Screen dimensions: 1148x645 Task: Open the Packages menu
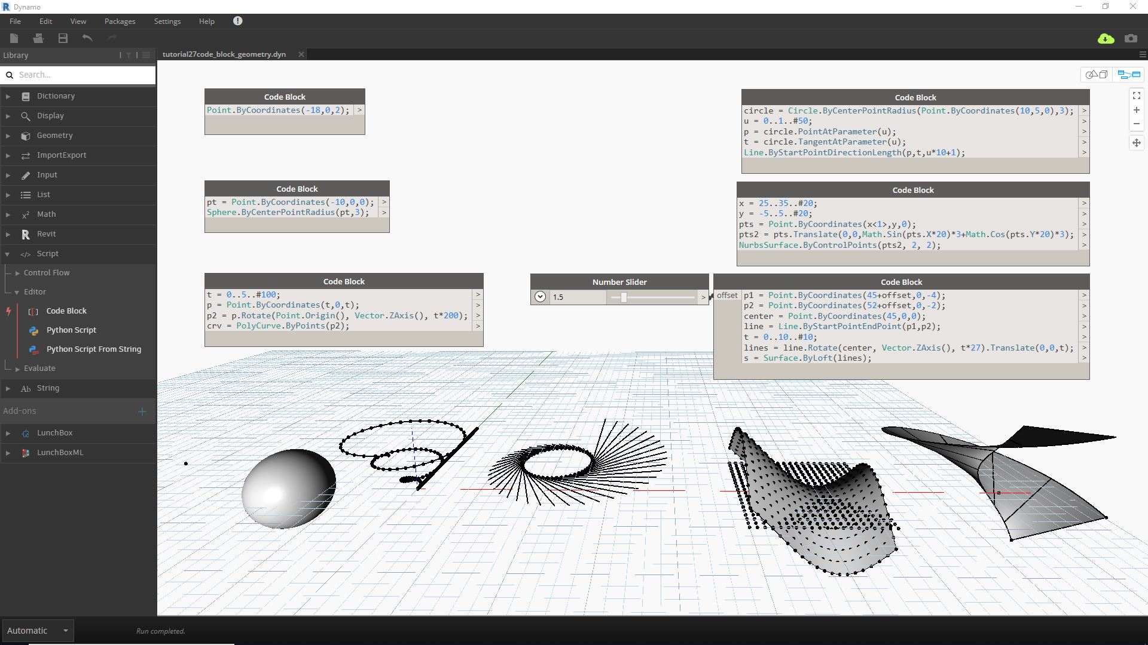coord(120,21)
